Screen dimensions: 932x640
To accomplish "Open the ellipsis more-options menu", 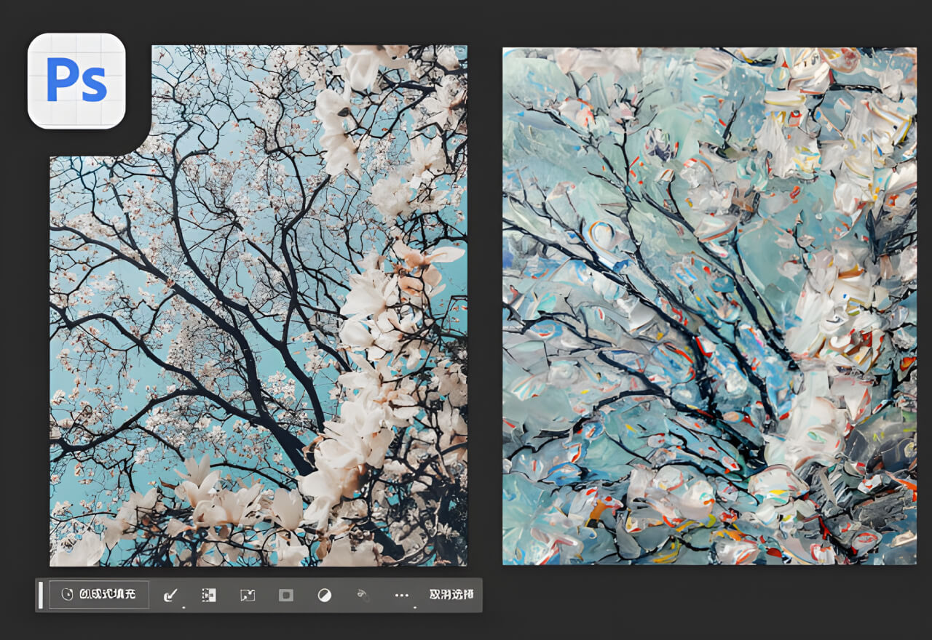I will point(402,594).
